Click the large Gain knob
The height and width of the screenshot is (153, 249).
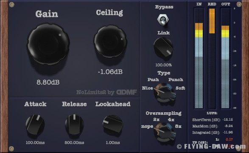click(x=48, y=44)
